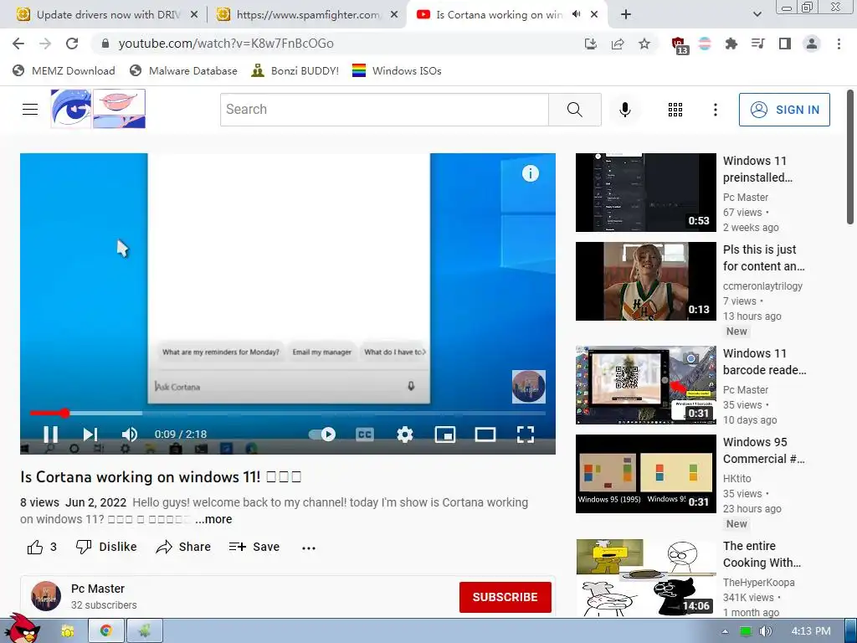Open the Extensions puzzle icon
Screen dimensions: 857x643
731,44
